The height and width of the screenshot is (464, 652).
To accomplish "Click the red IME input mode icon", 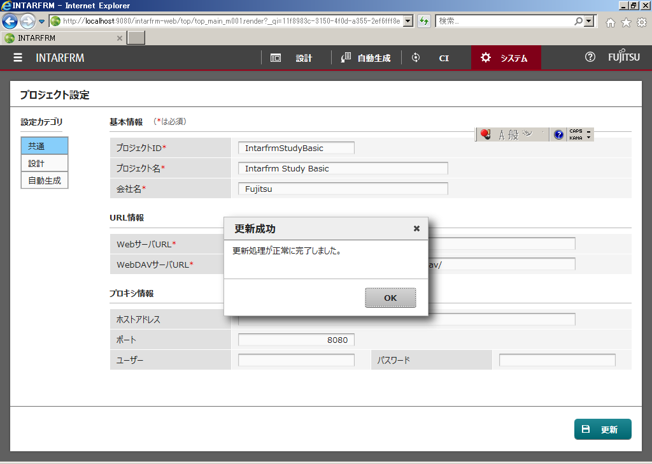I will coord(486,134).
